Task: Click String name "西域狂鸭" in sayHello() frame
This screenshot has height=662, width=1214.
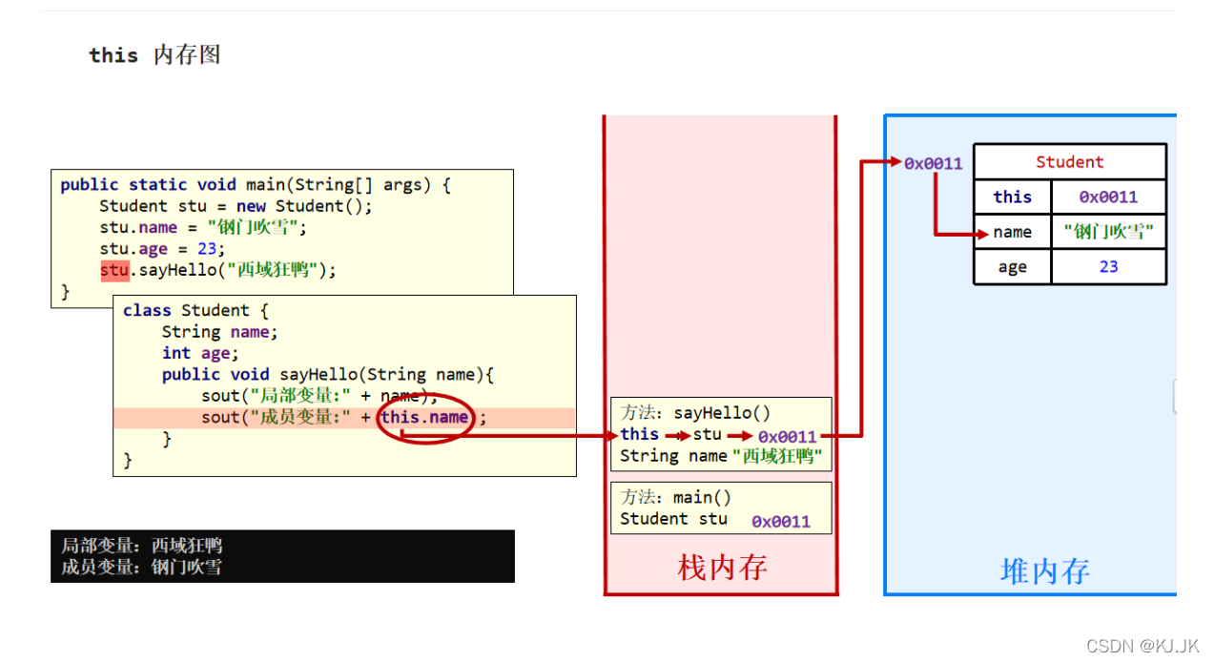Action: click(x=721, y=456)
